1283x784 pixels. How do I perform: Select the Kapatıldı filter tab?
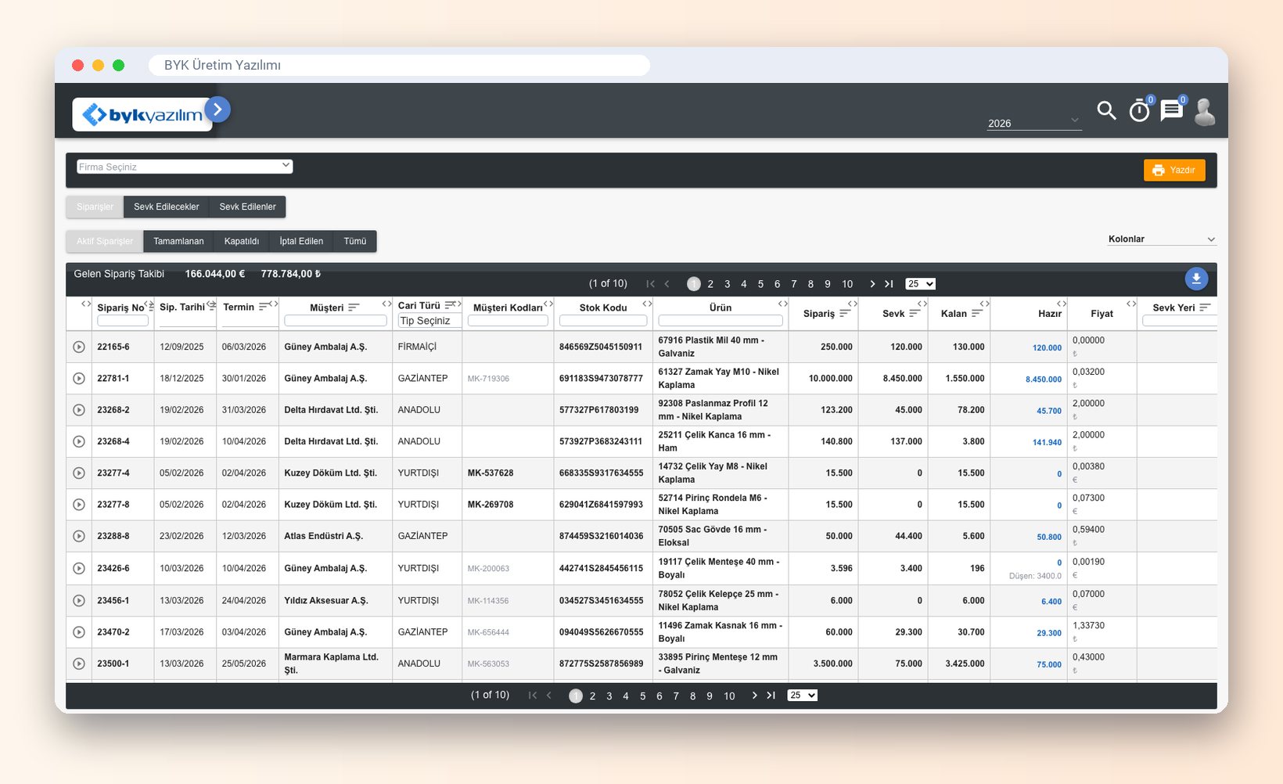(x=242, y=241)
